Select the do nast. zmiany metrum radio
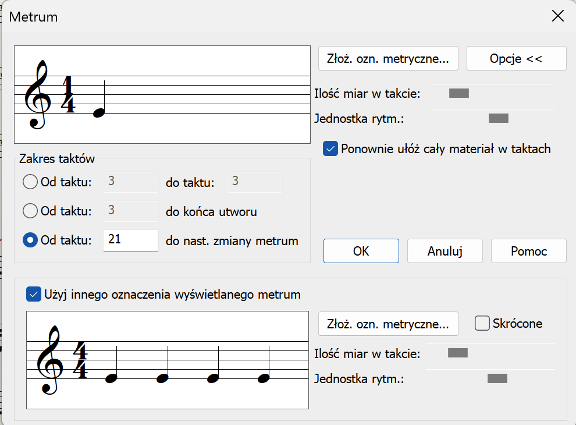The width and height of the screenshot is (576, 425). coord(30,240)
